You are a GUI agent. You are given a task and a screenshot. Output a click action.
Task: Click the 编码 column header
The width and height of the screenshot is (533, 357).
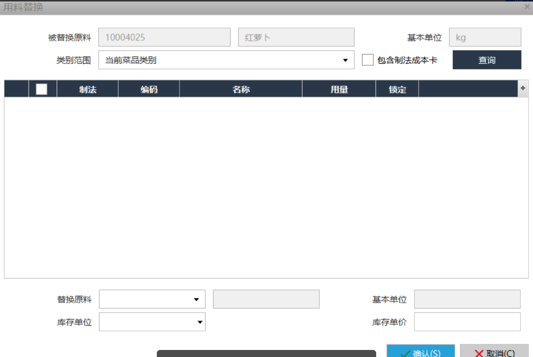point(149,90)
